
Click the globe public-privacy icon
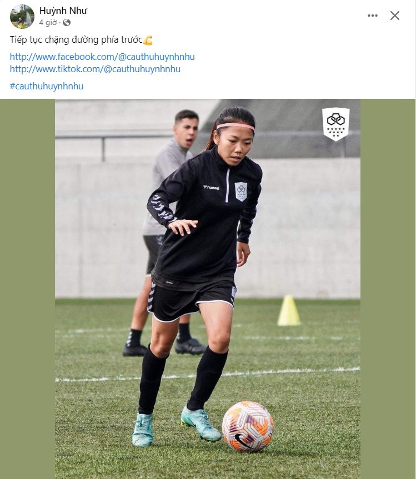[66, 23]
